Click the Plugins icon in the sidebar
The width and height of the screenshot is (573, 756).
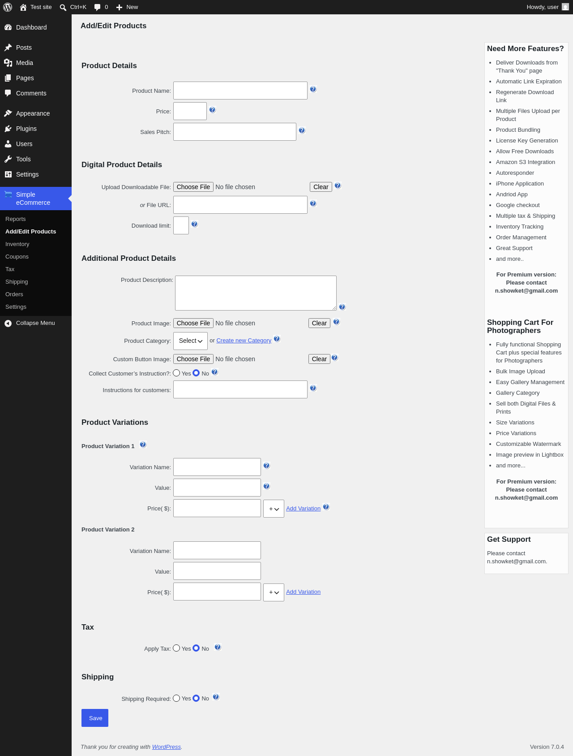8,129
